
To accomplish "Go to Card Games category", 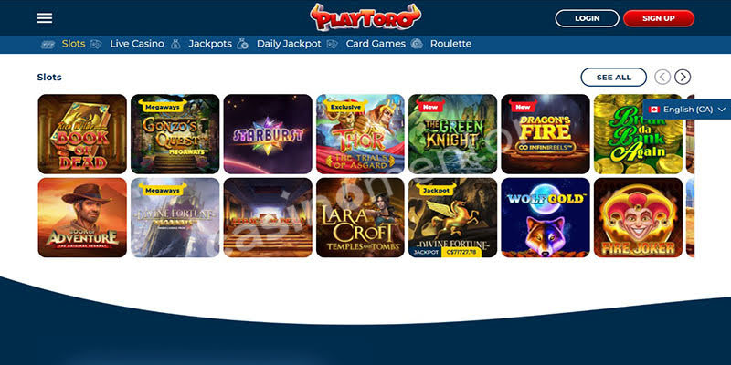I will (x=376, y=44).
